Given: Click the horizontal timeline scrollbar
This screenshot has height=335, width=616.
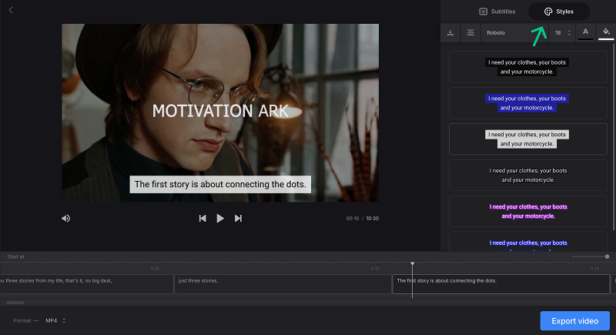Looking at the screenshot, I should click(x=15, y=303).
